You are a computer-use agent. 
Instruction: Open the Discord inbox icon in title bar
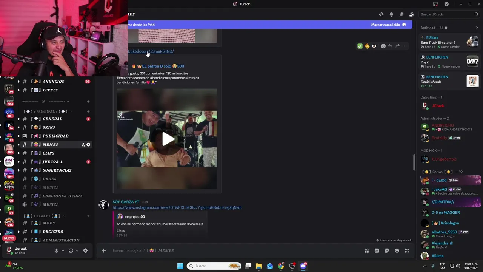(x=435, y=4)
